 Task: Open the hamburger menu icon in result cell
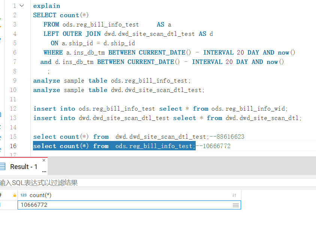pyautogui.click(x=235, y=205)
